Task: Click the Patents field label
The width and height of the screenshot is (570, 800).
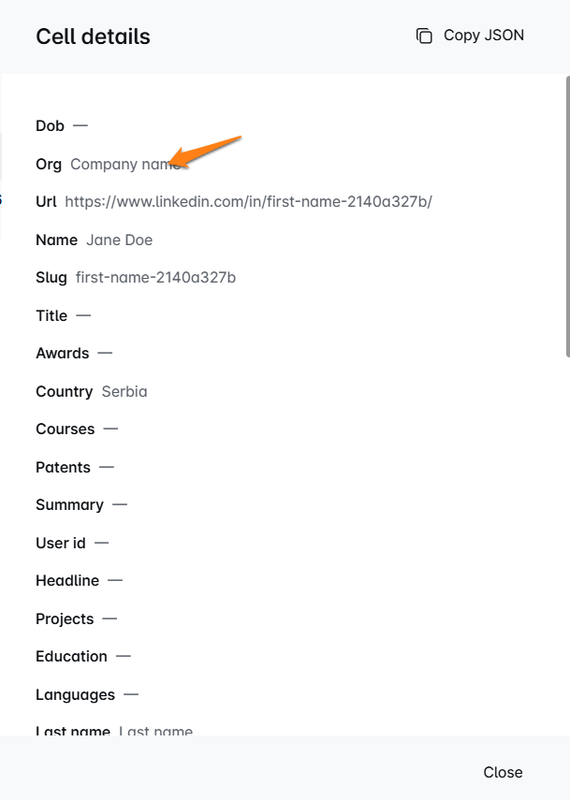Action: coord(63,467)
